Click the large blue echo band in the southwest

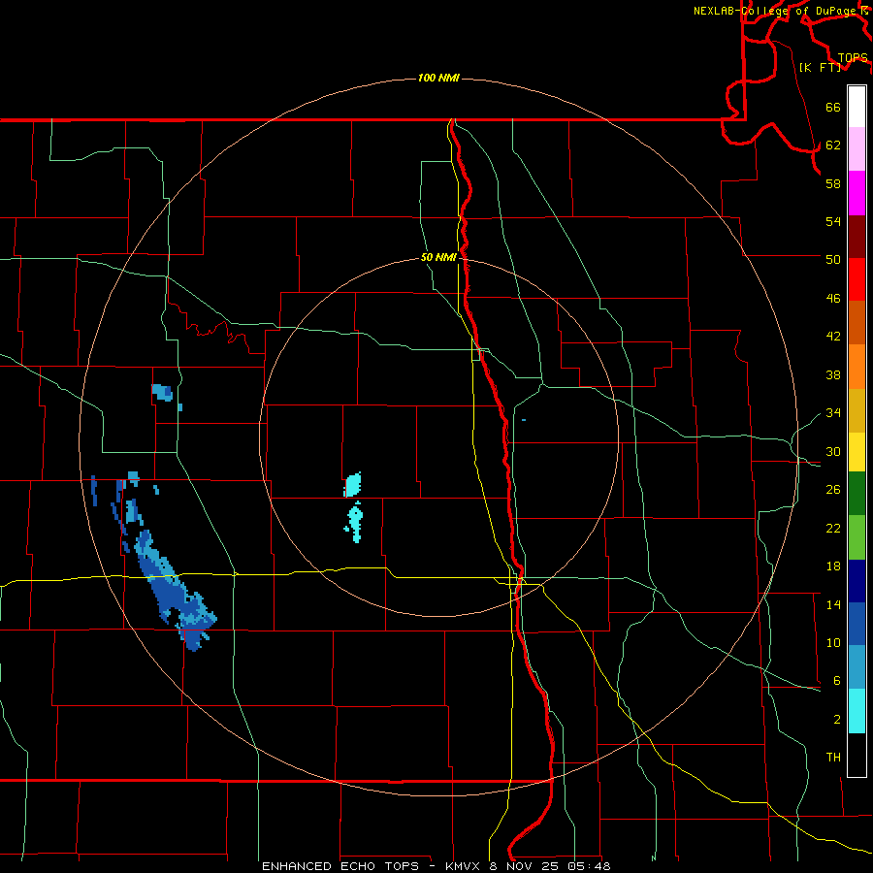point(173,590)
